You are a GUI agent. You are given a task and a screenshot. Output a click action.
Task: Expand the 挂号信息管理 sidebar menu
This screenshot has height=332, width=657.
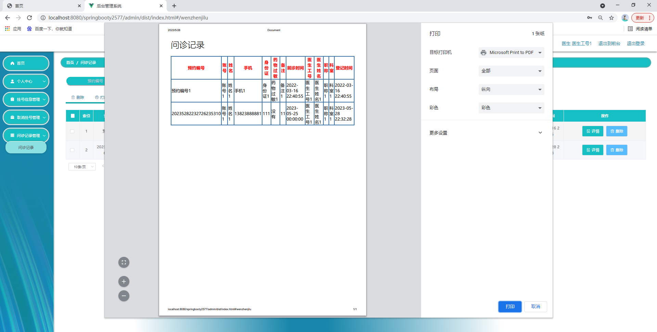(x=26, y=99)
